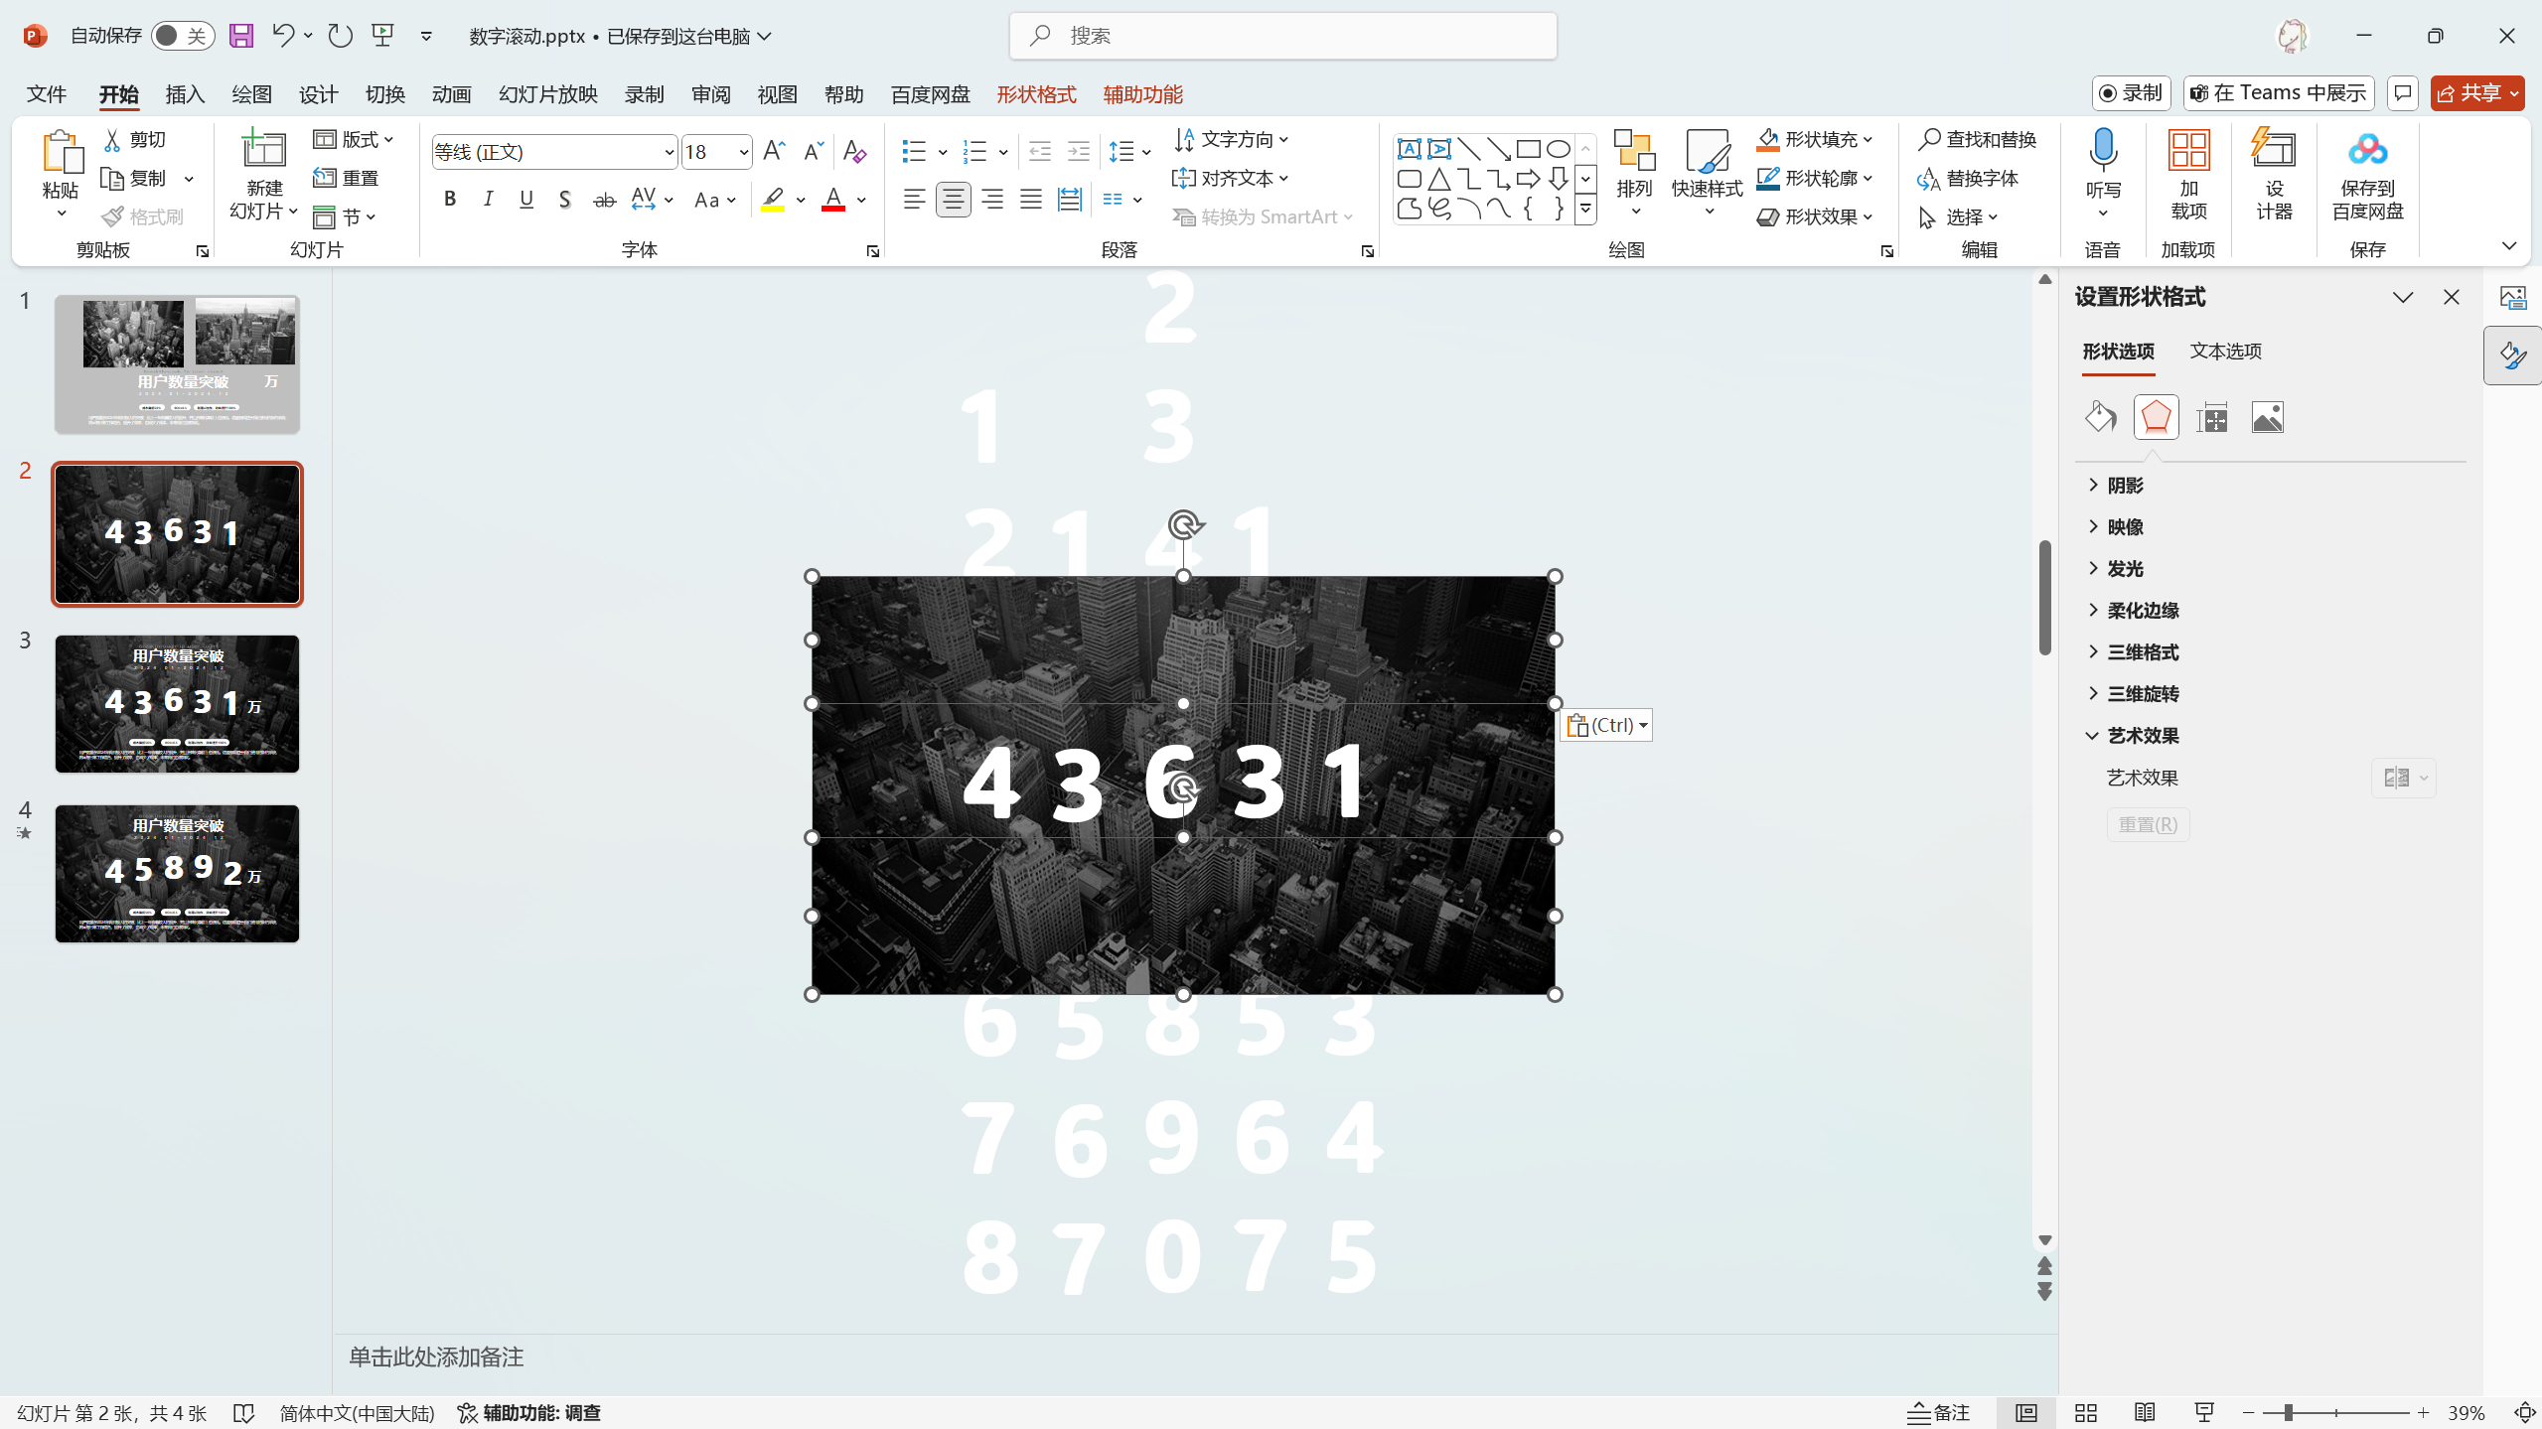Toggle Notes (备注) pane in status bar

coord(1939,1412)
